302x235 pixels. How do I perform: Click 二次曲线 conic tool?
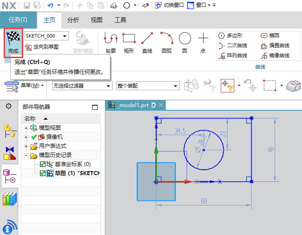[233, 46]
